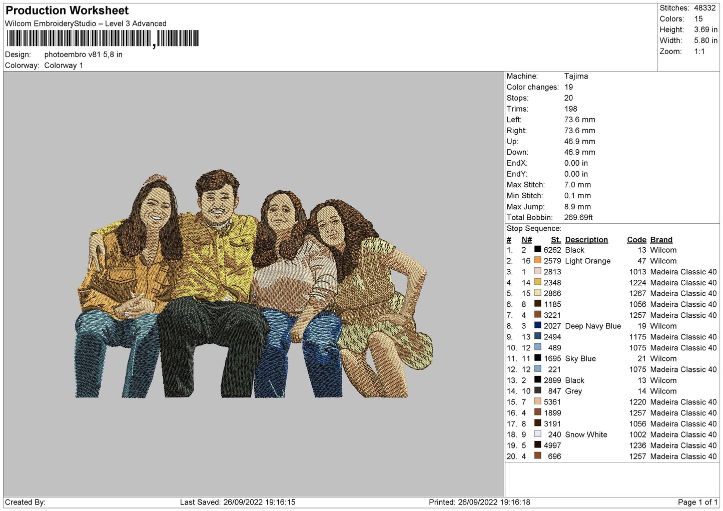This screenshot has width=723, height=511.
Task: Select the Sky Blue row swatch with 1695 stitches
Action: pos(537,358)
